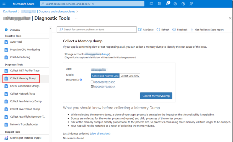Collapse the left sidebar with the chevron
The width and height of the screenshot is (233, 142).
coord(50,29)
